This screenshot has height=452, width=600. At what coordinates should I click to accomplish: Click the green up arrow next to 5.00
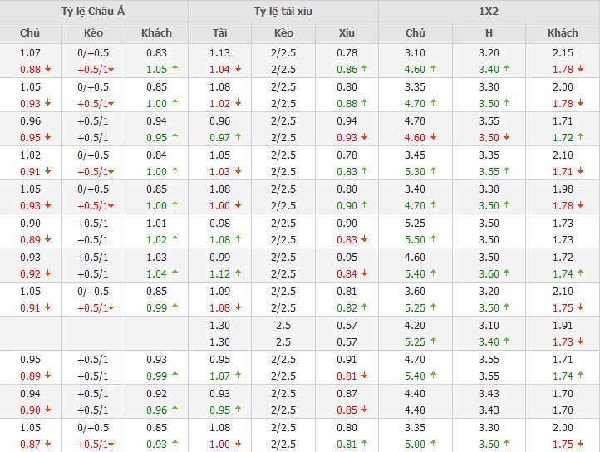[x=434, y=444]
